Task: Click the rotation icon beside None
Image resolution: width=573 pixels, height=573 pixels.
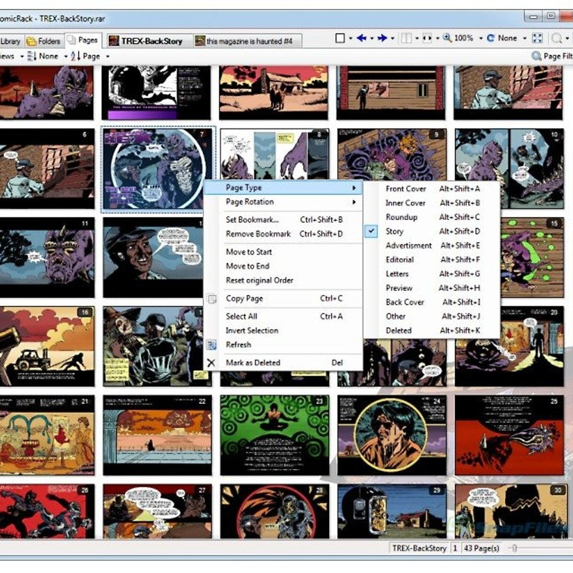Action: [491, 38]
